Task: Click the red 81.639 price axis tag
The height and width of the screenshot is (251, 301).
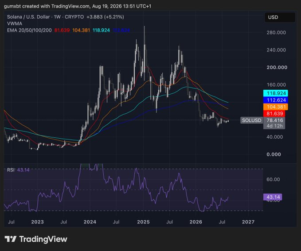Action: 274,113
